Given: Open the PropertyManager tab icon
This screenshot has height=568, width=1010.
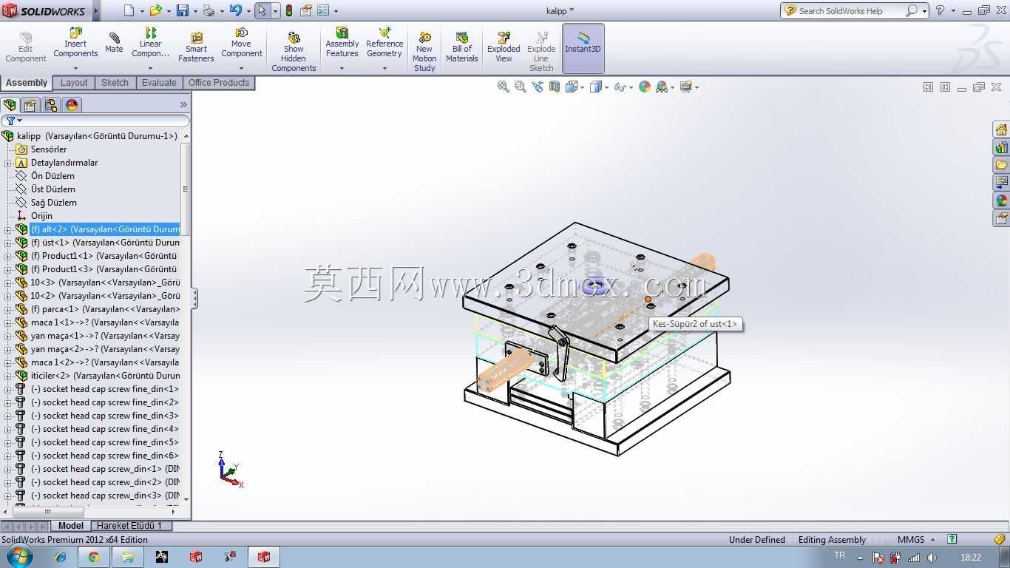Looking at the screenshot, I should click(30, 105).
